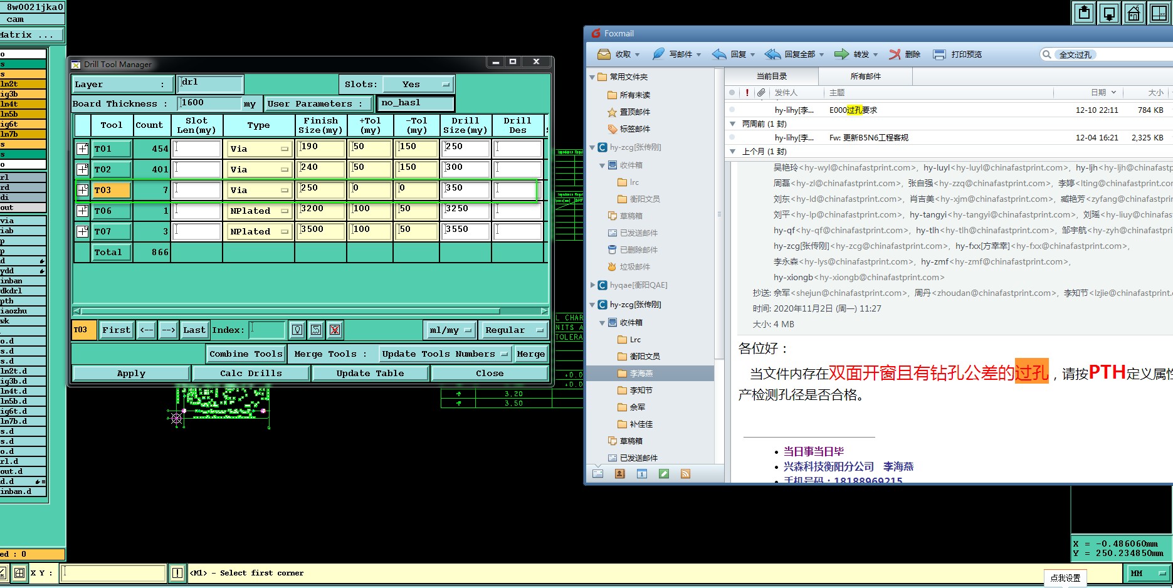Screen dimensions: 1173x588
Task: Click the Foxmail search magnifier icon
Action: (x=1046, y=55)
